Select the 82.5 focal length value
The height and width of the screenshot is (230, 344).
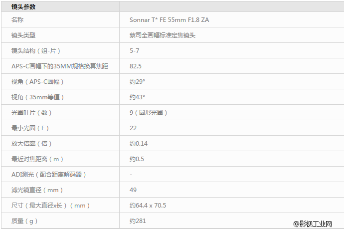[136, 66]
